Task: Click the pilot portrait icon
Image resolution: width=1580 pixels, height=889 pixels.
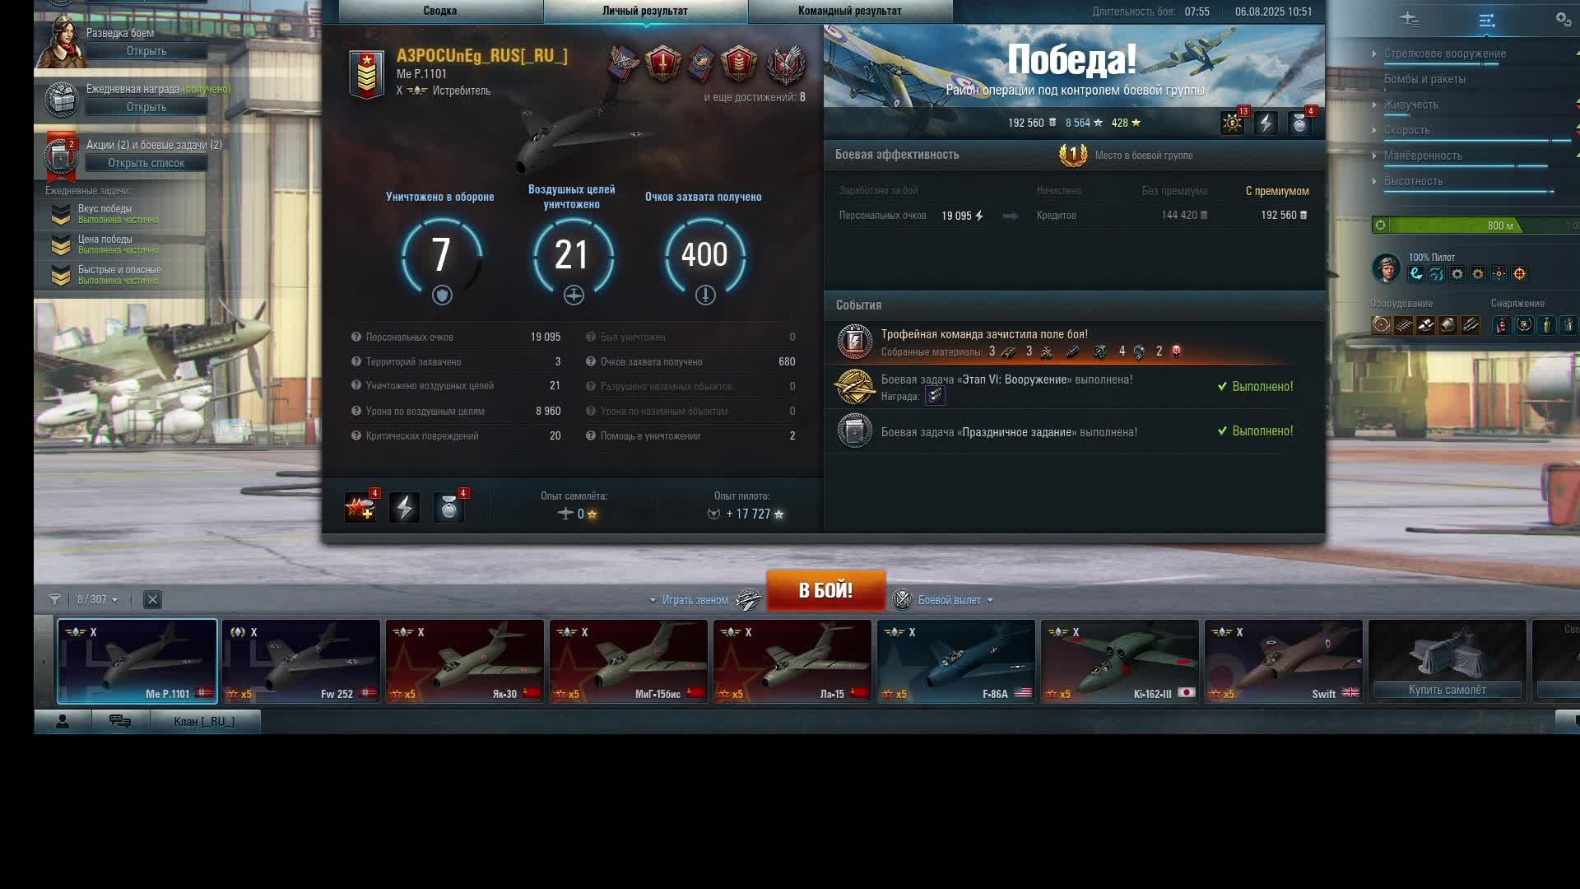Action: click(x=1386, y=268)
